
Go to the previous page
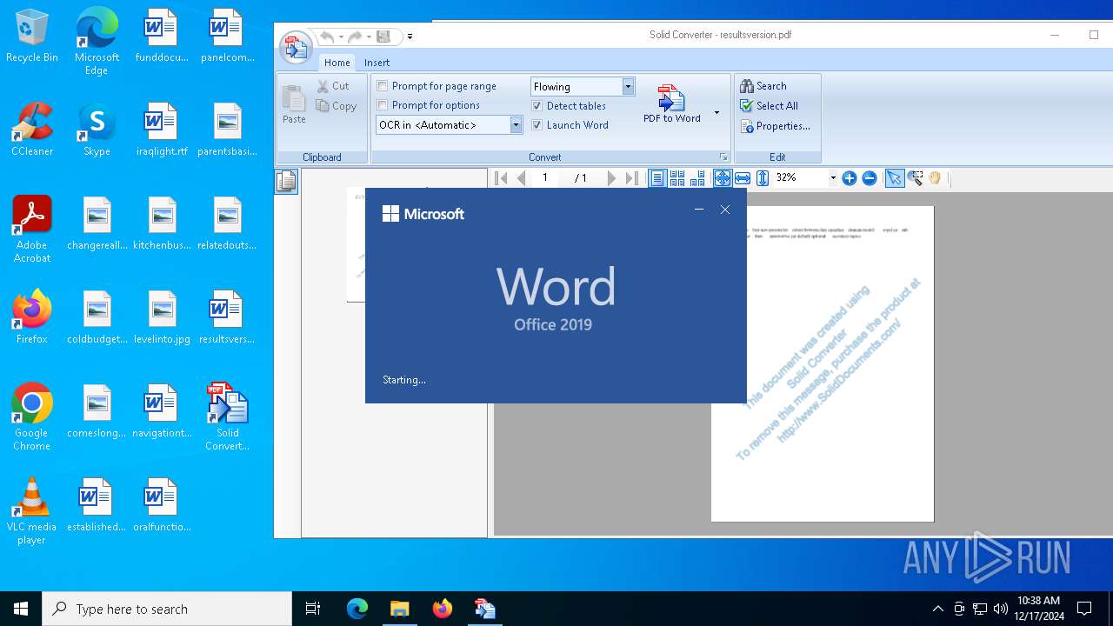pos(521,178)
